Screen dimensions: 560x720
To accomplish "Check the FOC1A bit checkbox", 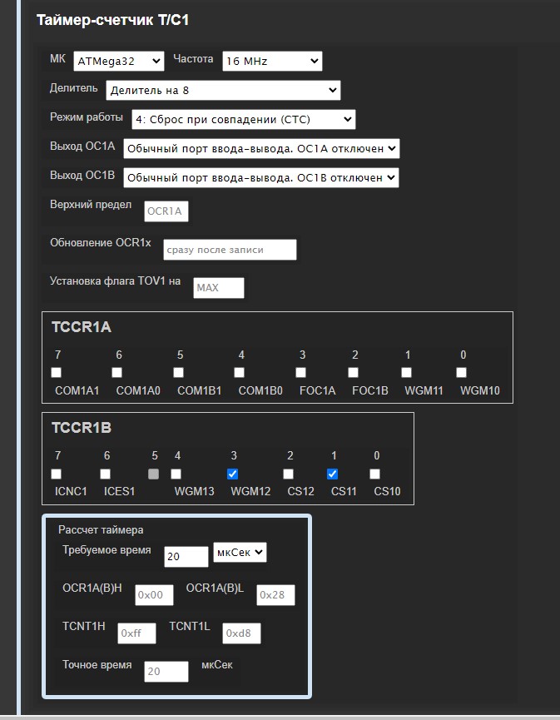I will coord(300,372).
